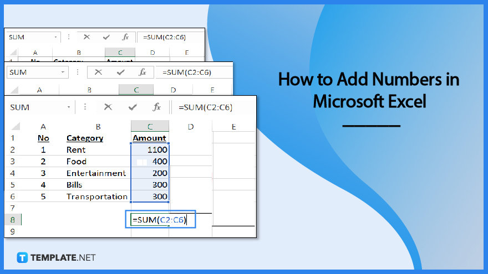Open Insert Function fx icon in front window
Screen dimensions: 488x274
click(156, 107)
